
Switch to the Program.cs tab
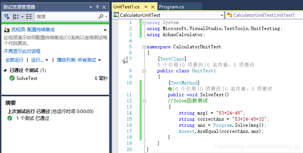point(172,7)
